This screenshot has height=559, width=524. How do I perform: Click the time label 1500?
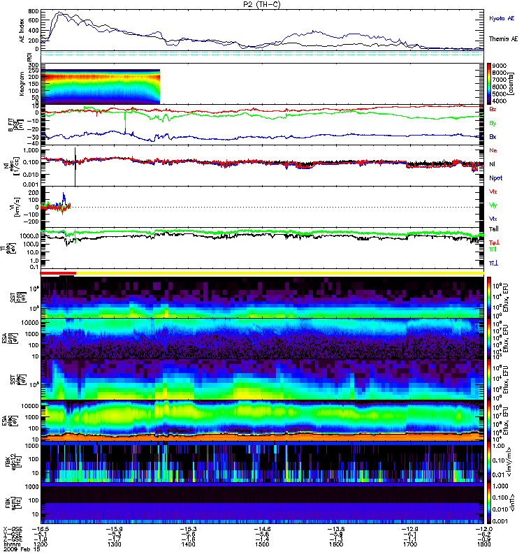pos(262,544)
